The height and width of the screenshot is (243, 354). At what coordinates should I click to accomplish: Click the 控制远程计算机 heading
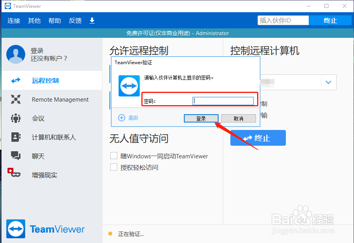pos(265,50)
